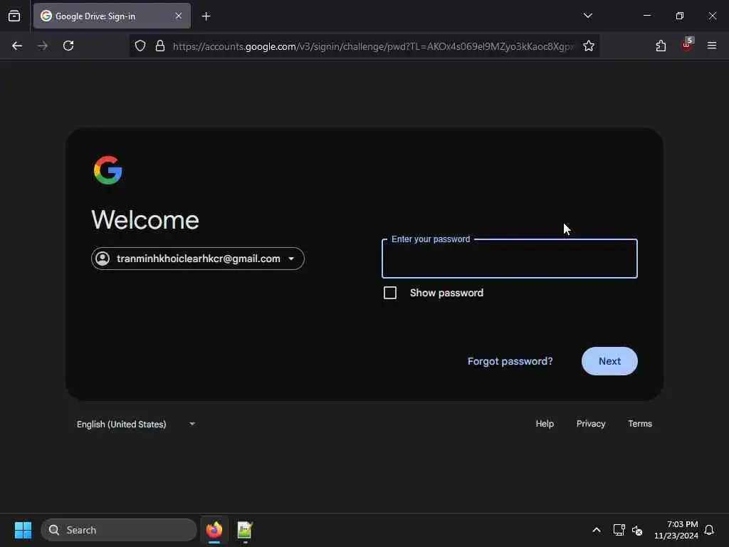Minimize the Firefox window
The width and height of the screenshot is (729, 547).
647,16
